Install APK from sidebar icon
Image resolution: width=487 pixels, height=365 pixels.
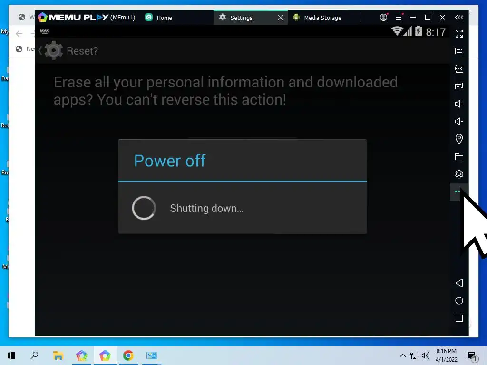pos(459,68)
